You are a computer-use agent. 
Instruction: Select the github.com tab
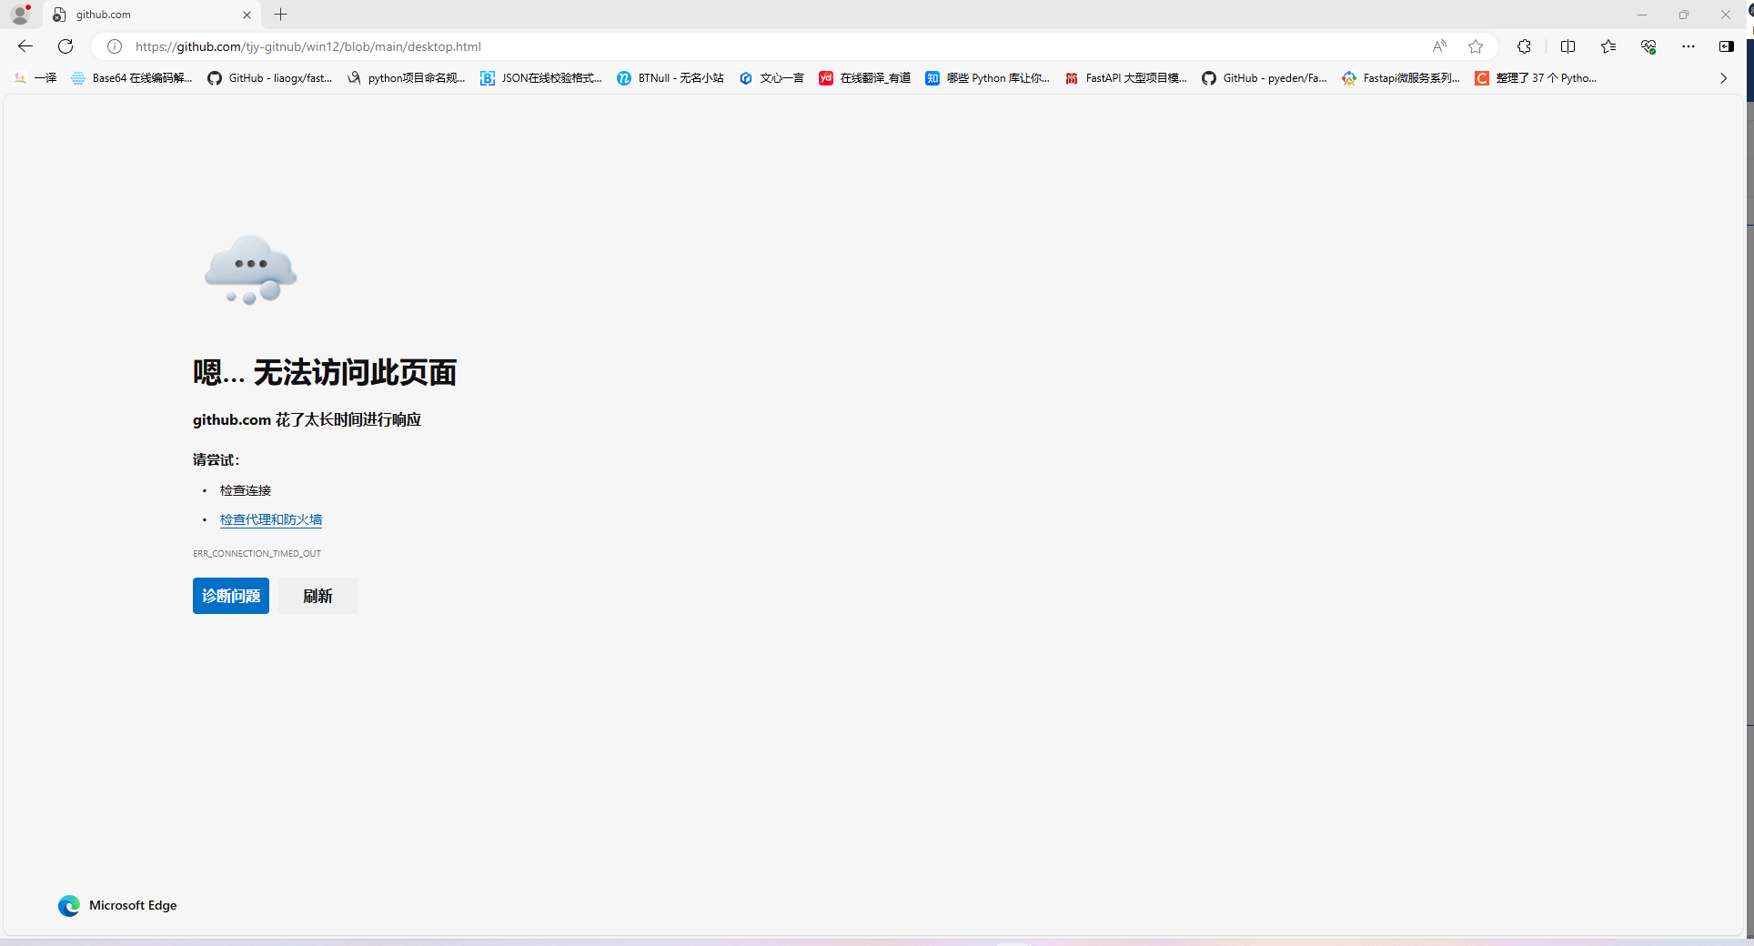pyautogui.click(x=152, y=15)
